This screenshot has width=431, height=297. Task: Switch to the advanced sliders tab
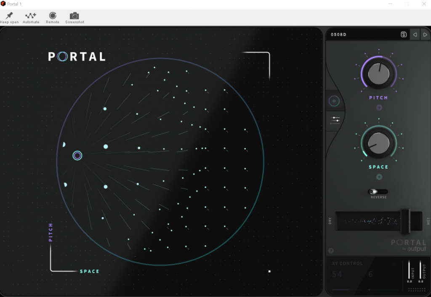[x=335, y=121]
